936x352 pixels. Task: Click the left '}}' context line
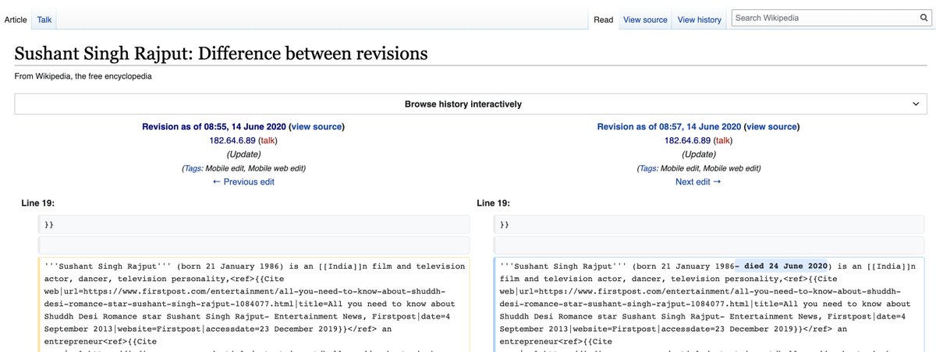pyautogui.click(x=253, y=224)
